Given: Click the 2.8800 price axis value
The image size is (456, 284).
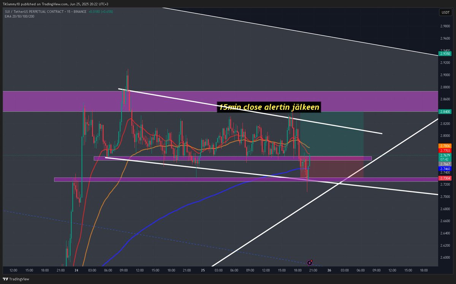Looking at the screenshot, I should point(445,87).
